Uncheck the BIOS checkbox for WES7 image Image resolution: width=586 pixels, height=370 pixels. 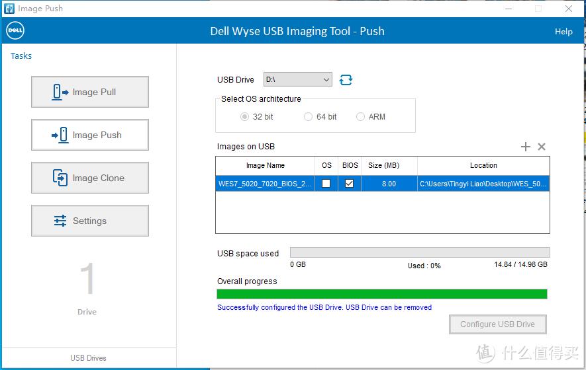(350, 184)
